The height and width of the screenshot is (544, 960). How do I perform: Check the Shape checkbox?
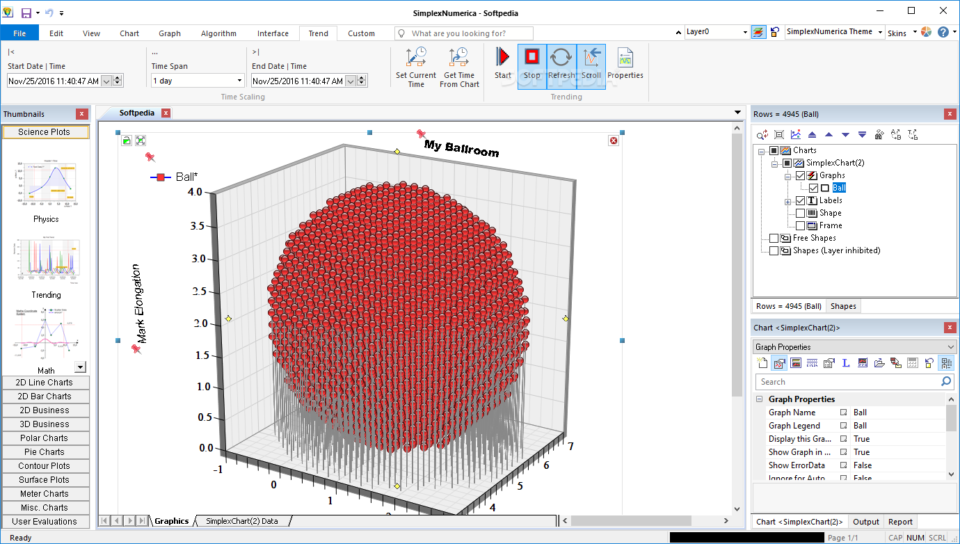[x=800, y=213]
